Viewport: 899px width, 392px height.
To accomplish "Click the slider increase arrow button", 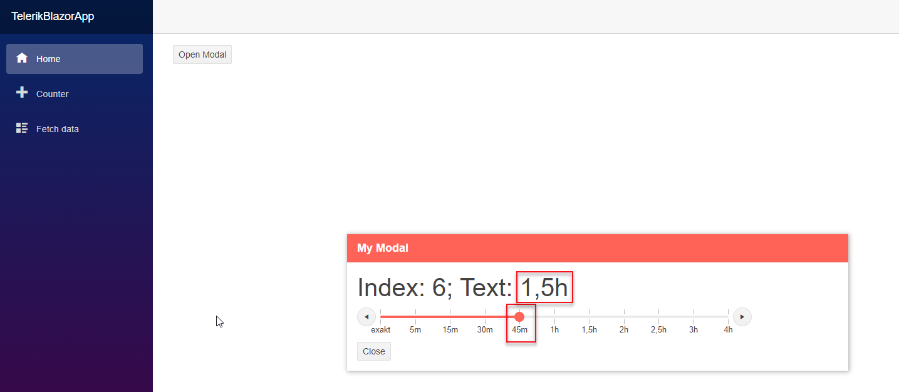I will [742, 317].
